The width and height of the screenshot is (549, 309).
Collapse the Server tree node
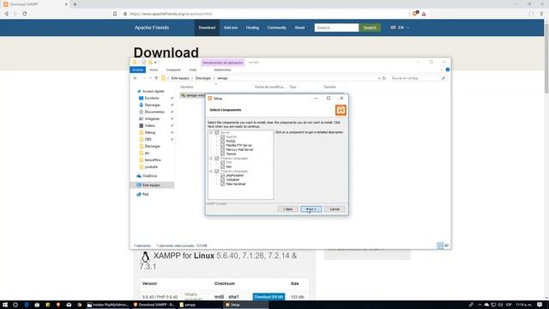[x=211, y=132]
